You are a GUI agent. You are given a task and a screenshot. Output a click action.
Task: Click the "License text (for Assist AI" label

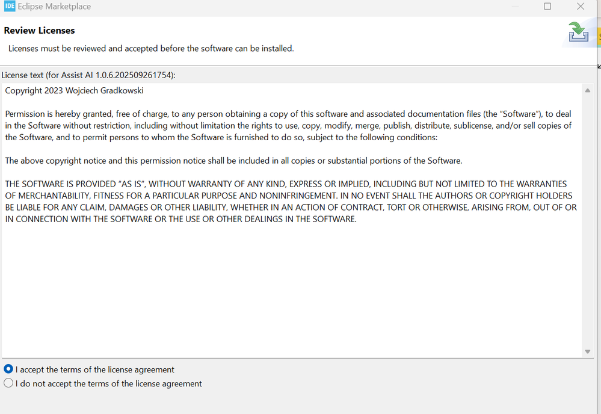click(x=88, y=75)
